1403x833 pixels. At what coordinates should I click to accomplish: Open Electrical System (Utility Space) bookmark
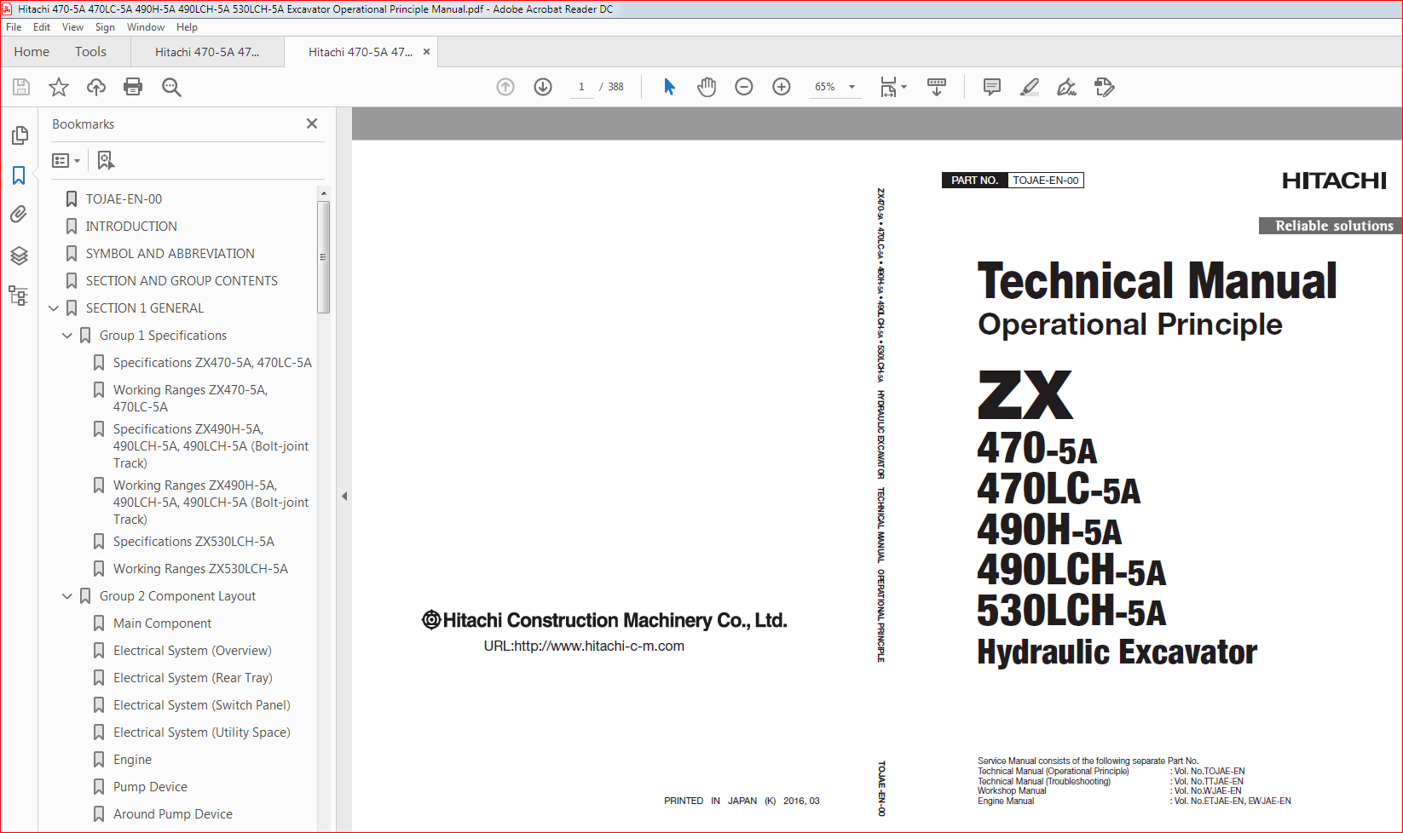(201, 732)
